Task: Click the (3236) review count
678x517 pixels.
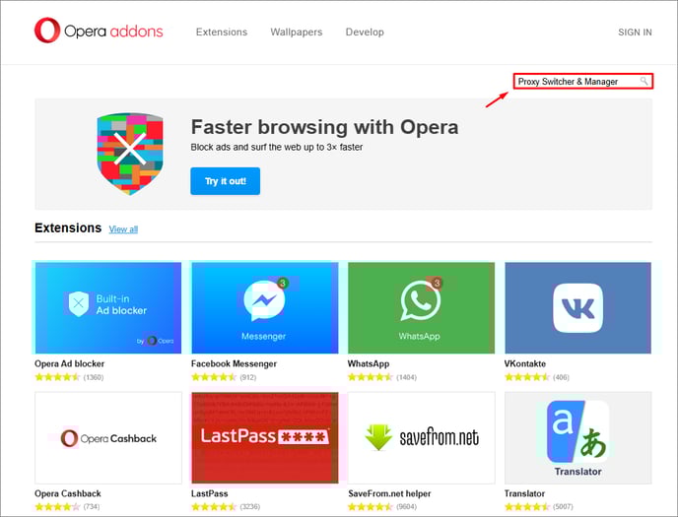Action: [x=250, y=506]
